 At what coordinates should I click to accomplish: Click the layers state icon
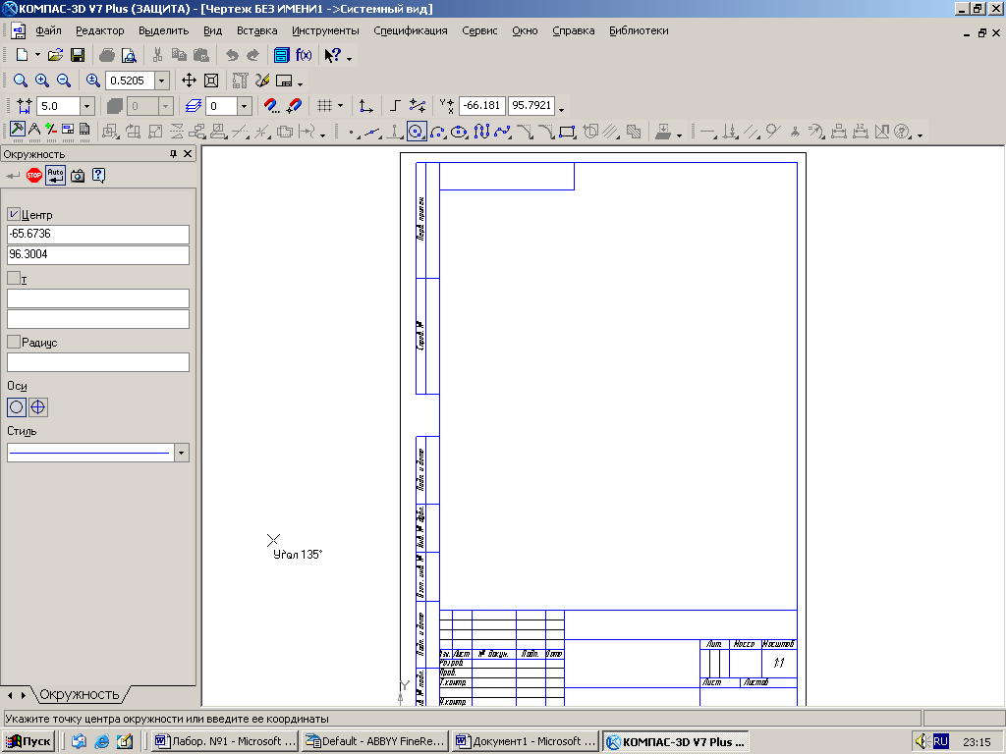[x=193, y=106]
